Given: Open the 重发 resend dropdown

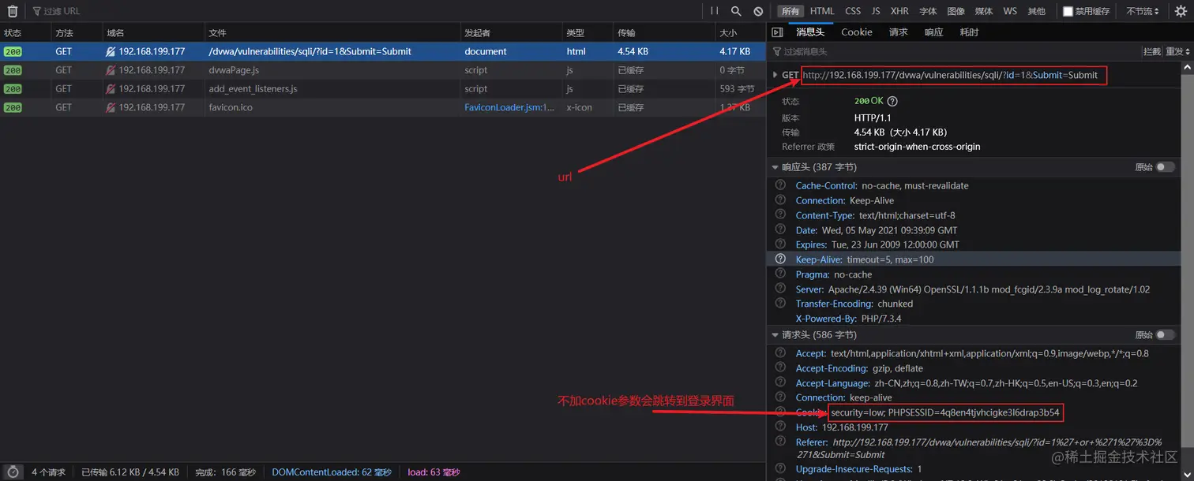Looking at the screenshot, I should 1177,51.
